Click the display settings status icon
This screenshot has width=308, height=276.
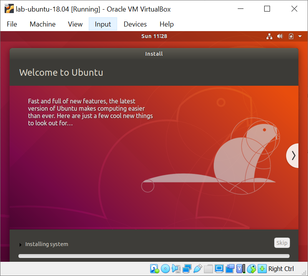pyautogui.click(x=219, y=269)
